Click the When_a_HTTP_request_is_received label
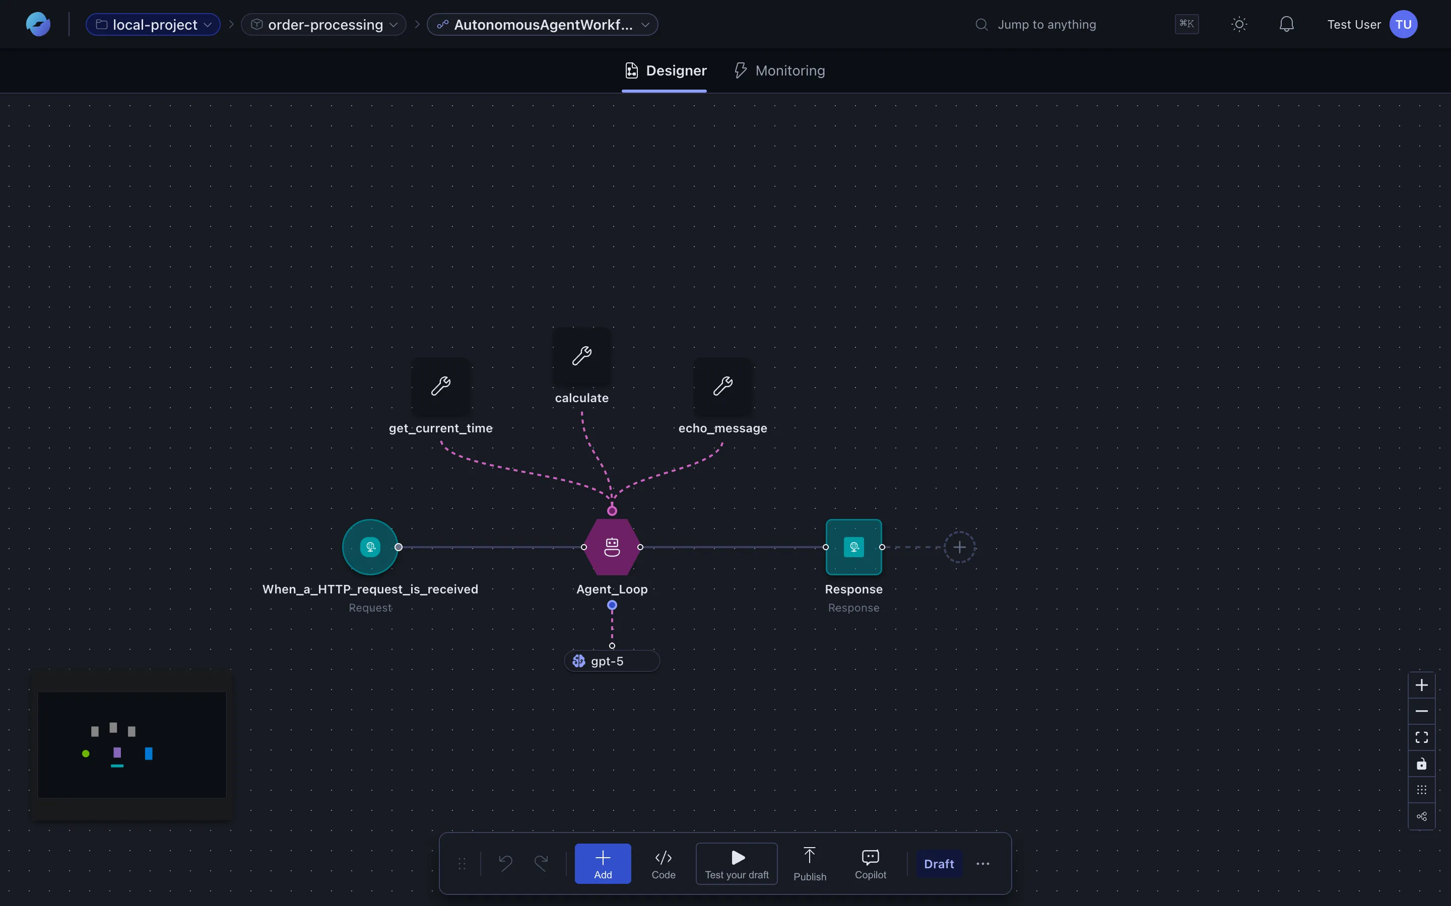Viewport: 1451px width, 906px height. point(370,589)
